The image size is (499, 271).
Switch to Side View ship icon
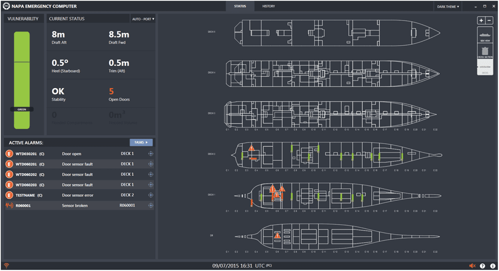tap(485, 35)
